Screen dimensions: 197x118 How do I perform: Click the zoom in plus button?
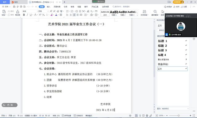(190, 116)
